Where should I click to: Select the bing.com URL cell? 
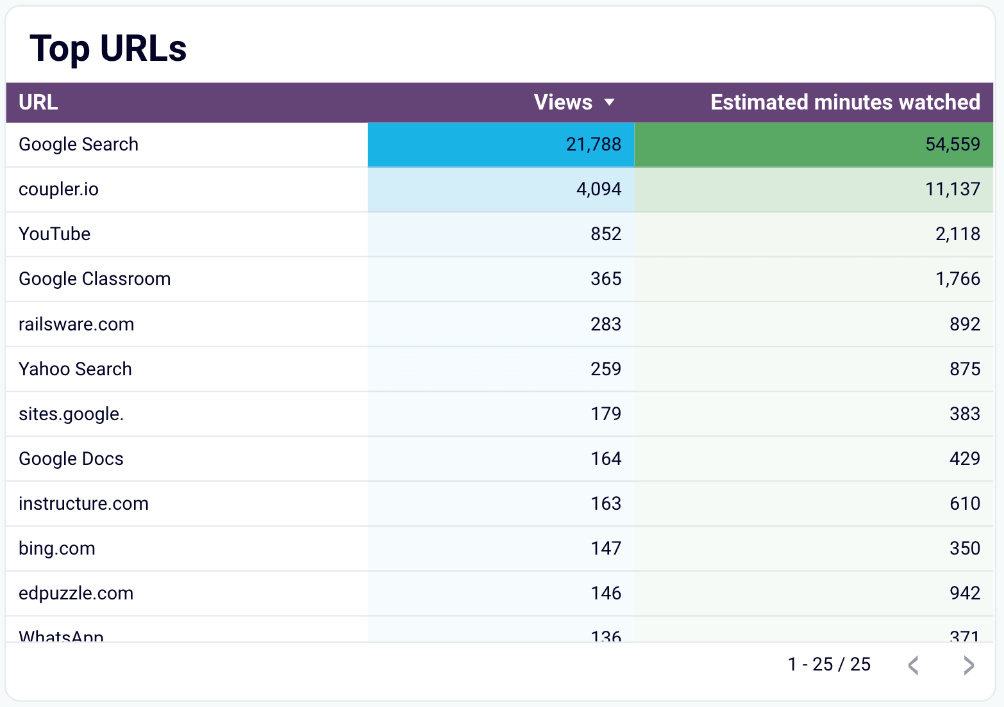click(187, 548)
